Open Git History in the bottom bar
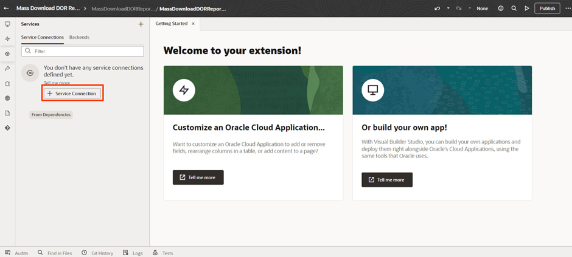Image resolution: width=572 pixels, height=257 pixels. (97, 253)
